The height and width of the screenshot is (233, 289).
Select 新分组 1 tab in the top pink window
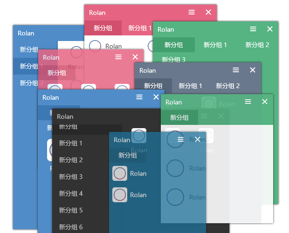click(x=140, y=28)
